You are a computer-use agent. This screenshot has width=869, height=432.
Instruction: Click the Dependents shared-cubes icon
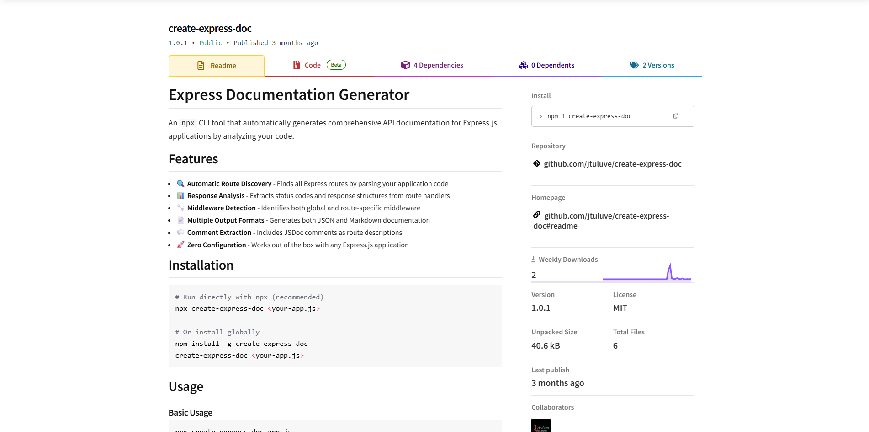(x=523, y=65)
